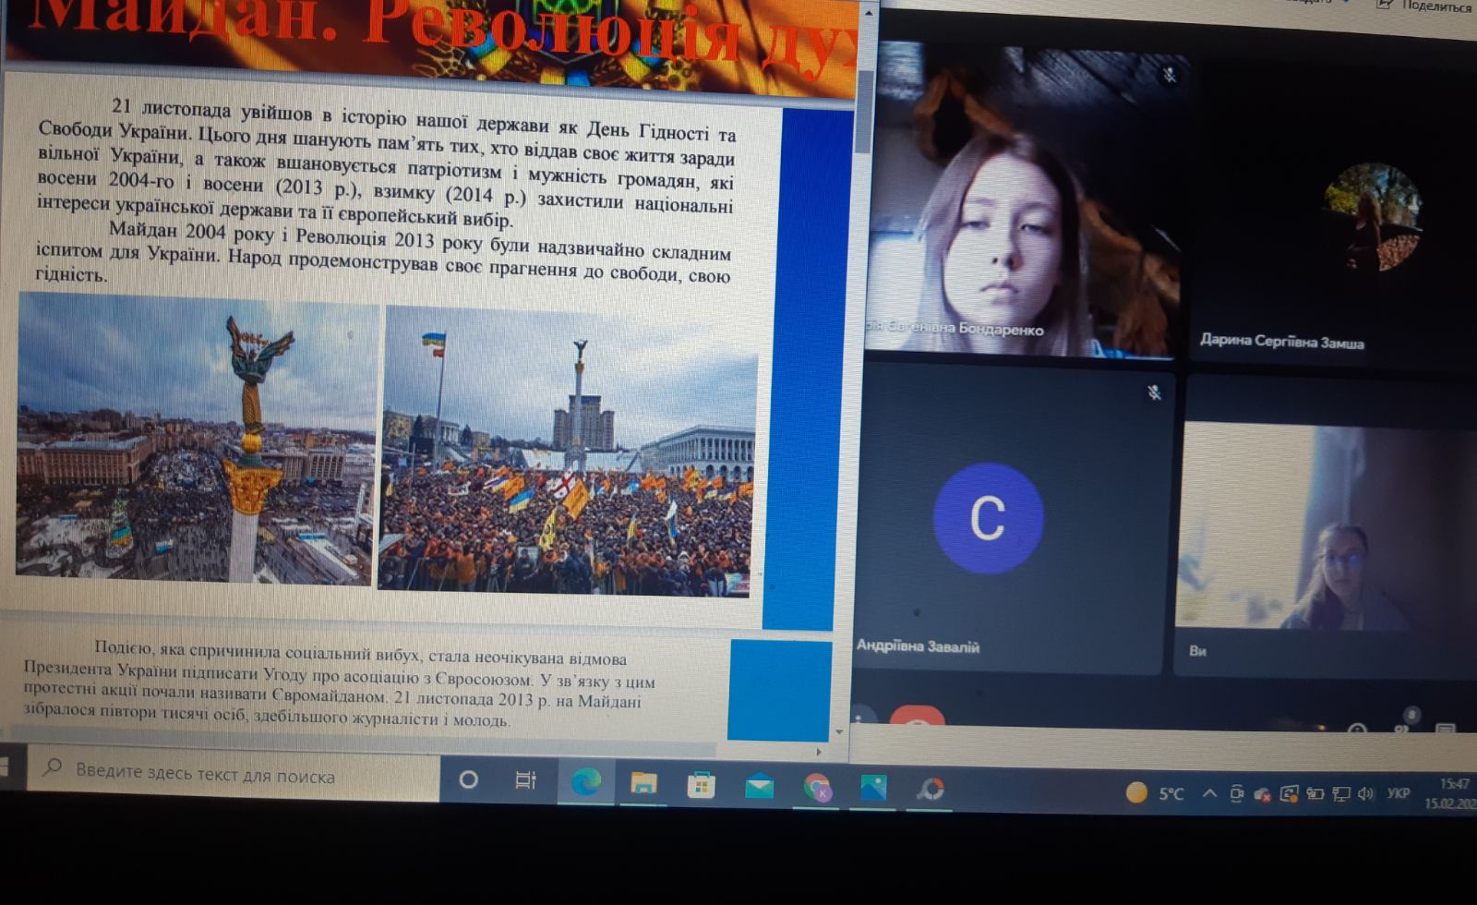The width and height of the screenshot is (1477, 905).
Task: Click muted mic icon on Бондаренко tile
Action: click(x=1169, y=76)
